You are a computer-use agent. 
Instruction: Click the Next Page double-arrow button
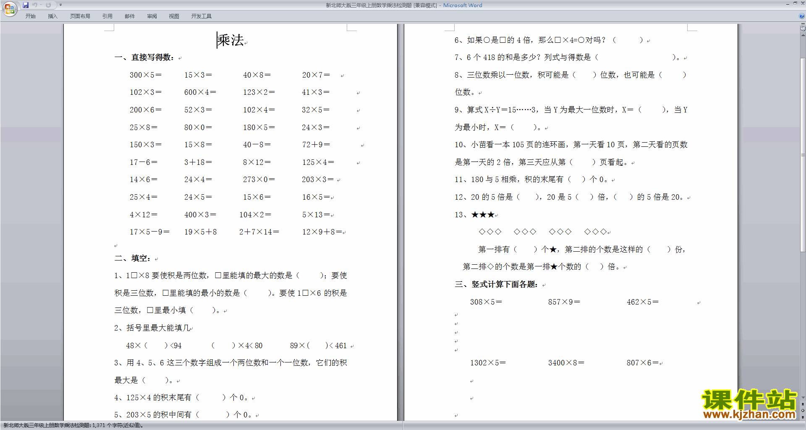coord(803,417)
